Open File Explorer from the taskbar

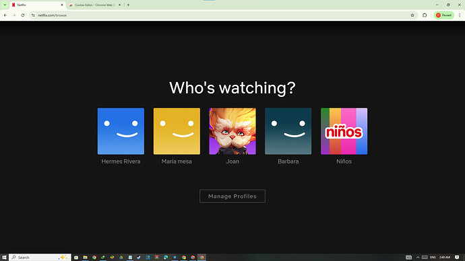pyautogui.click(x=85, y=258)
